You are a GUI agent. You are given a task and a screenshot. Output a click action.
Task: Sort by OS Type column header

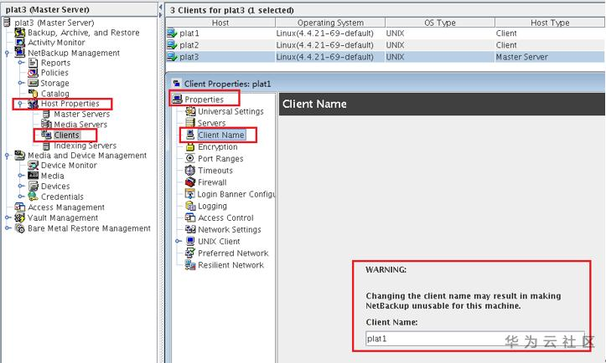click(440, 23)
